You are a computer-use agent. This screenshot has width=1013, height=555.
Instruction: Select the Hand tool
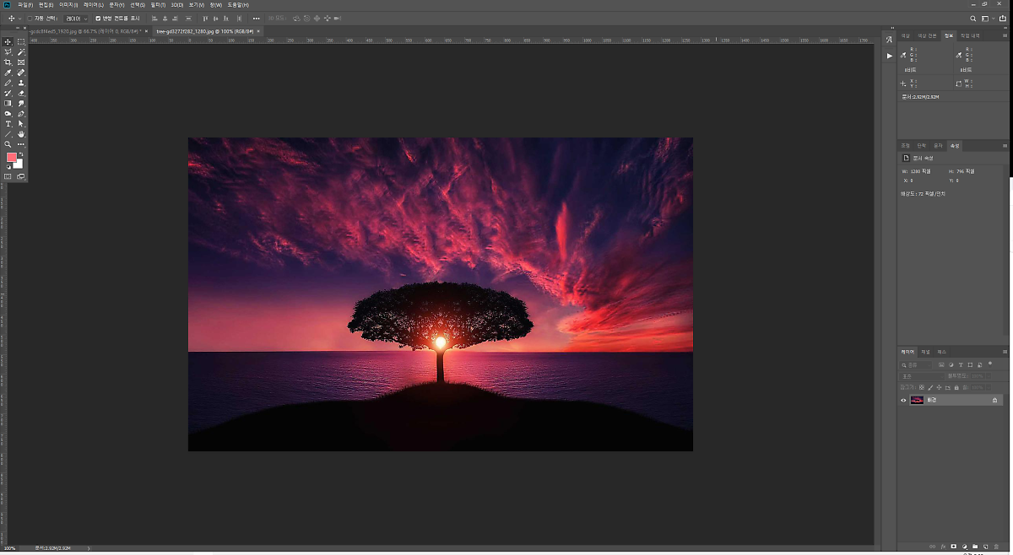pos(21,134)
